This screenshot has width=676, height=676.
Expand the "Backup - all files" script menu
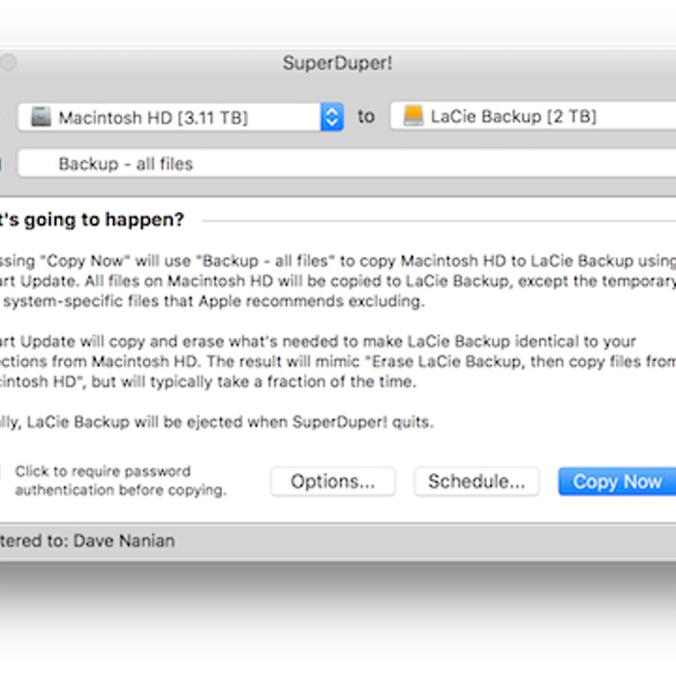pyautogui.click(x=338, y=164)
